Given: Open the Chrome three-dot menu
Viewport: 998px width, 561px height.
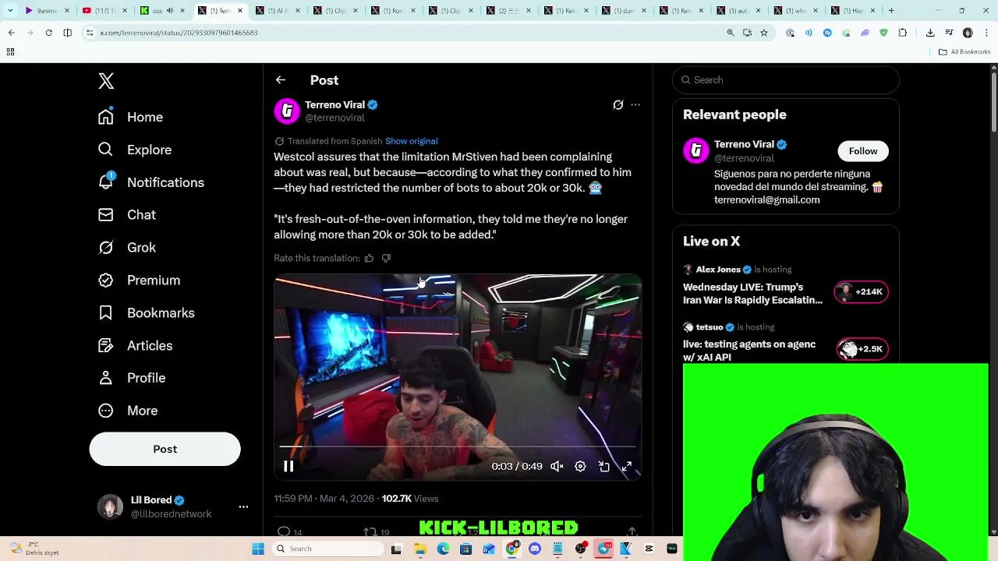Looking at the screenshot, I should coord(986,33).
